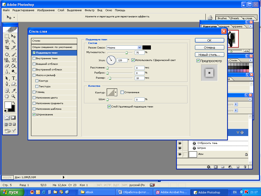Click Новый стиль... button

(x=210, y=55)
